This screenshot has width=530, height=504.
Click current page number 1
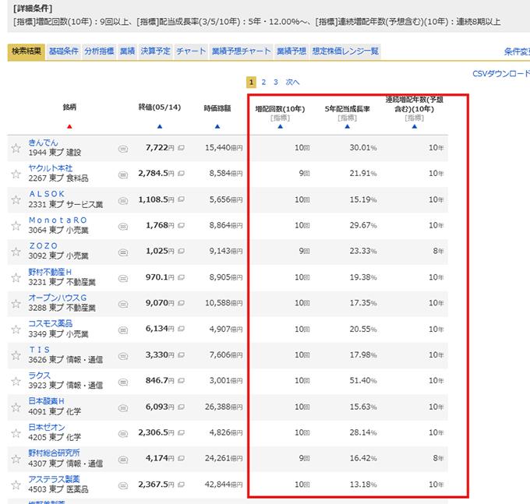(x=251, y=82)
